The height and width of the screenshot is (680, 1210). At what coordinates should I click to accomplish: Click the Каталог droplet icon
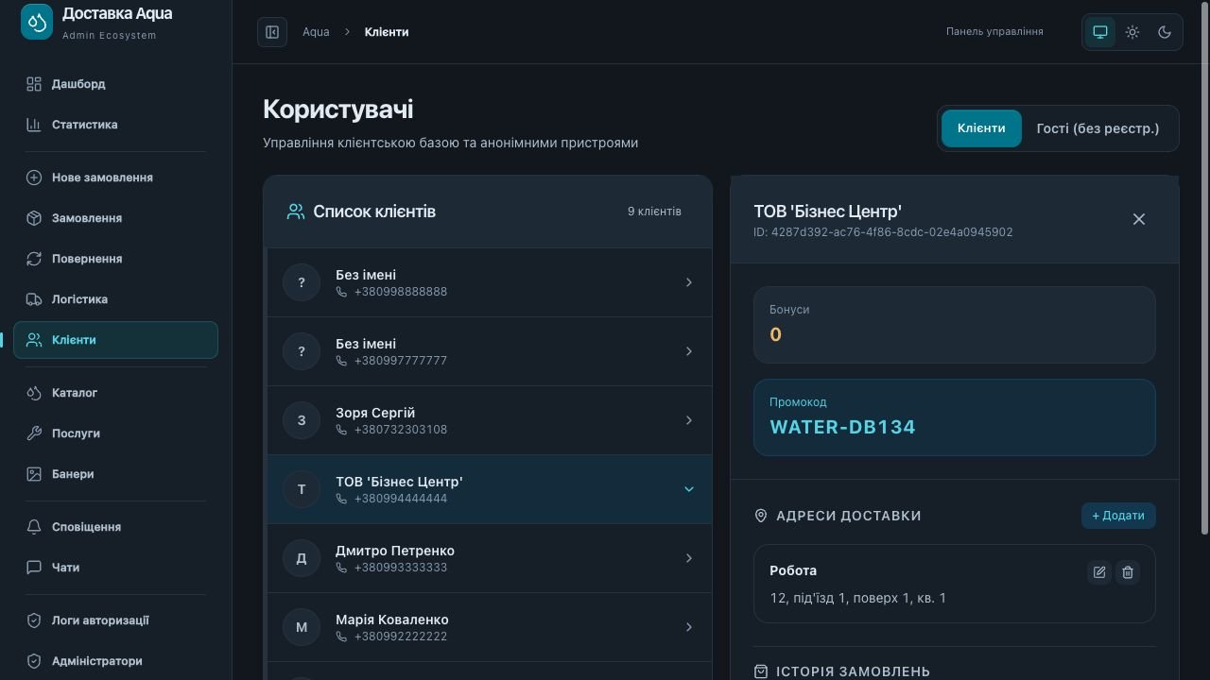34,393
